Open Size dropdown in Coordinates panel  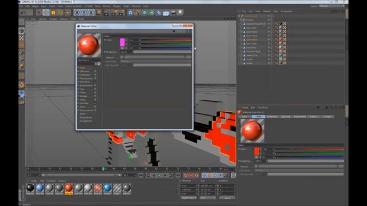pos(208,198)
